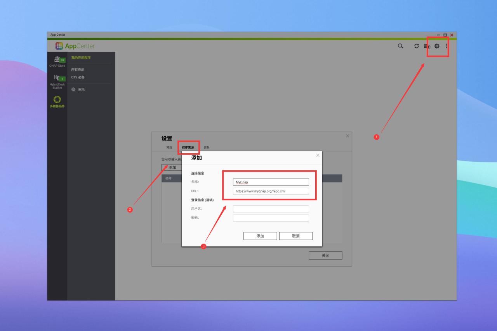497x331 pixels.
Task: Click the App Center title bar text
Action: (58, 35)
